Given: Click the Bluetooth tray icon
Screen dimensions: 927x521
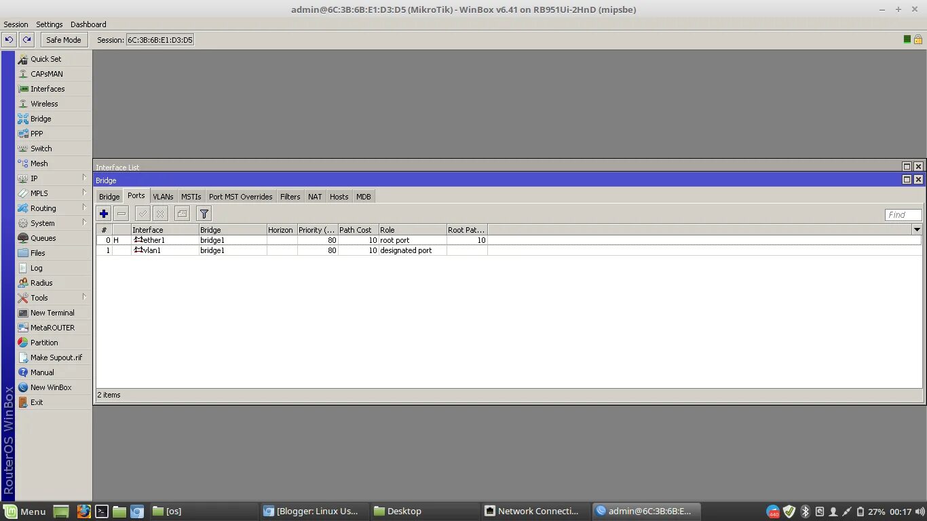Looking at the screenshot, I should click(x=806, y=512).
